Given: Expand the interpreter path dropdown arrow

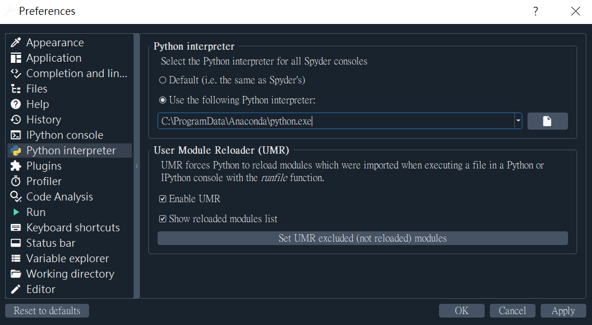Looking at the screenshot, I should point(518,121).
